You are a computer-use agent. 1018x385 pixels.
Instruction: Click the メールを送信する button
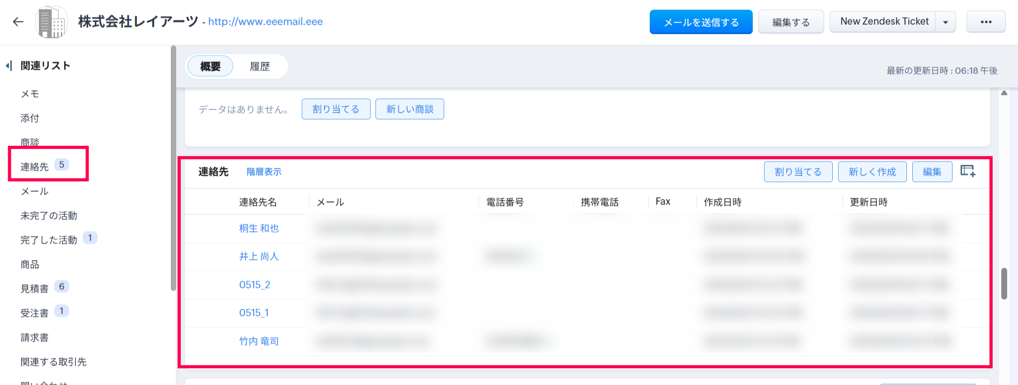click(701, 22)
